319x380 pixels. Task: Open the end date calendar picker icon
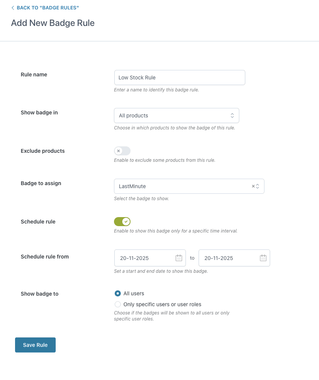click(x=263, y=258)
